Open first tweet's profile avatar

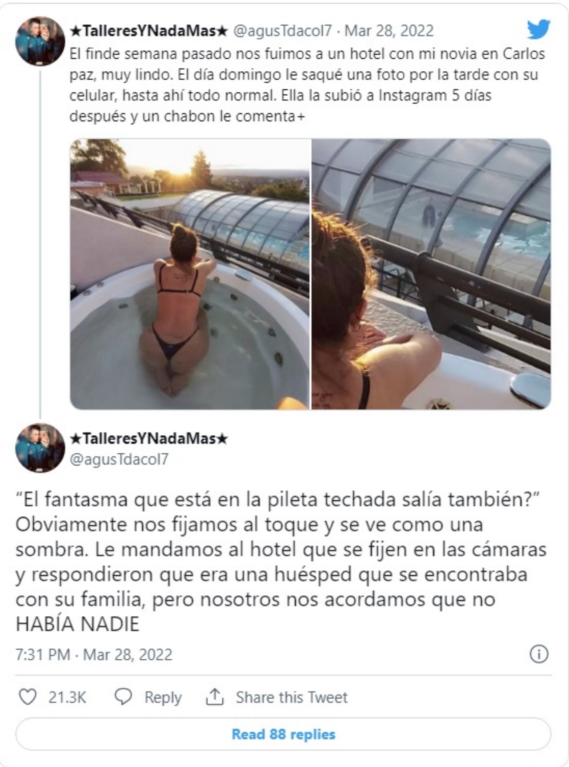(40, 41)
